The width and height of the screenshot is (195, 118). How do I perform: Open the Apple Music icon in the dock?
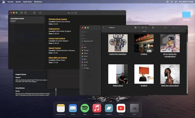tap(97, 108)
